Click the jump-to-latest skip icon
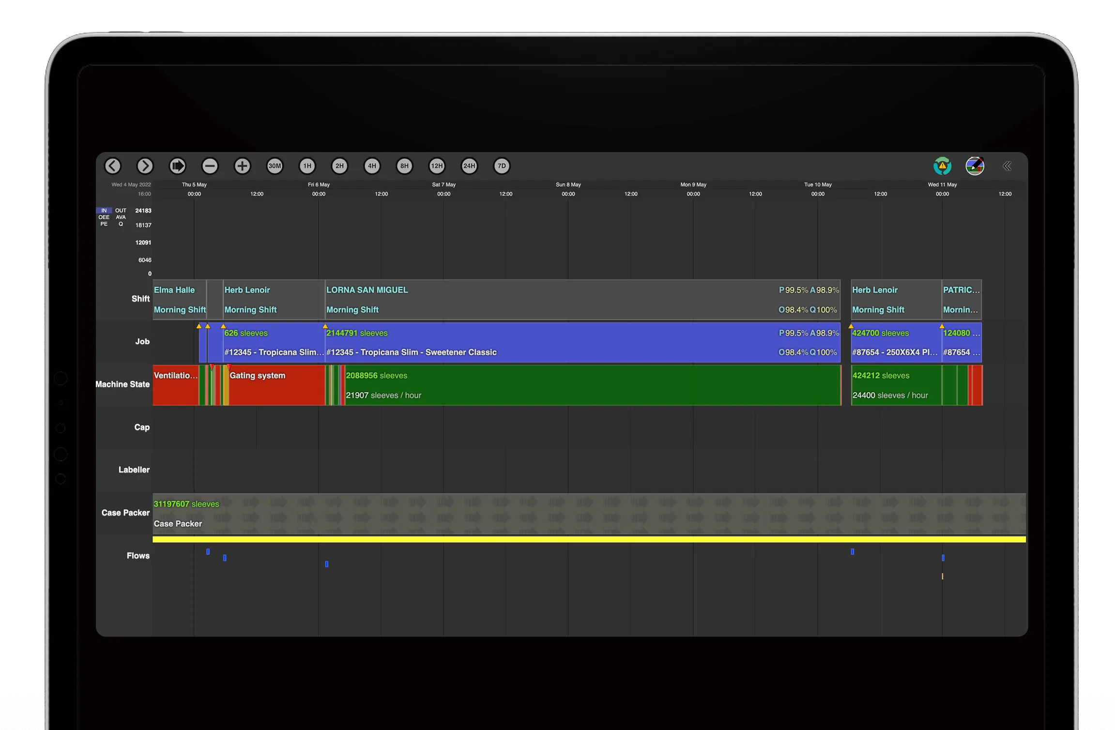The image size is (1115, 730). click(x=177, y=166)
